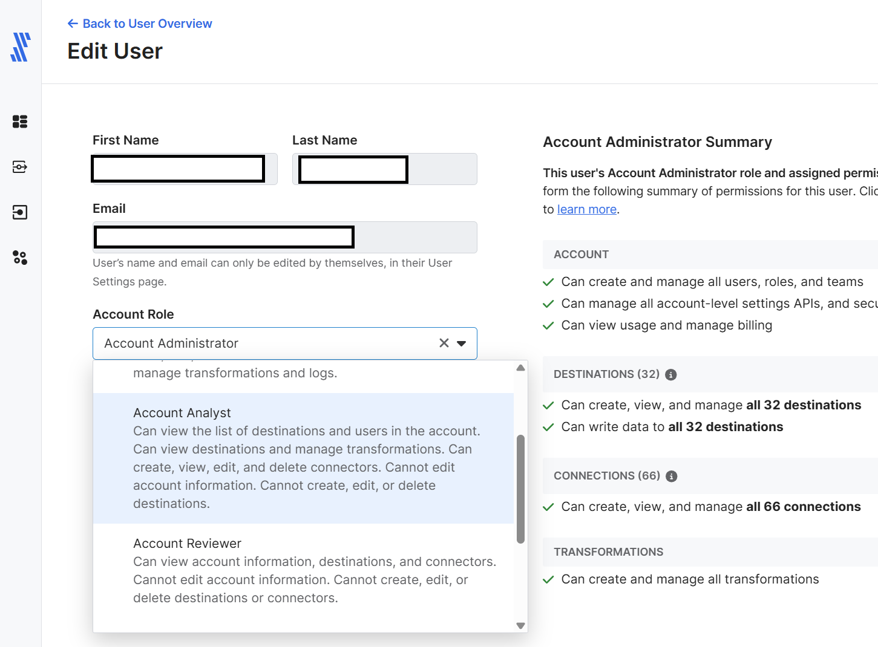878x647 pixels.
Task: Select the Account Reviewer role option
Action: pyautogui.click(x=303, y=570)
